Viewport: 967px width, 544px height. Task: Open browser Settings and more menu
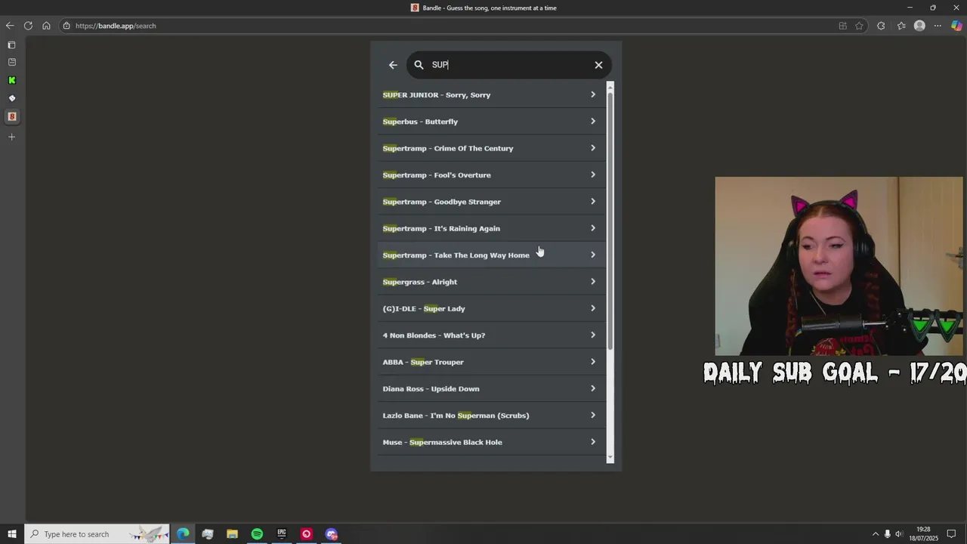[x=938, y=26]
